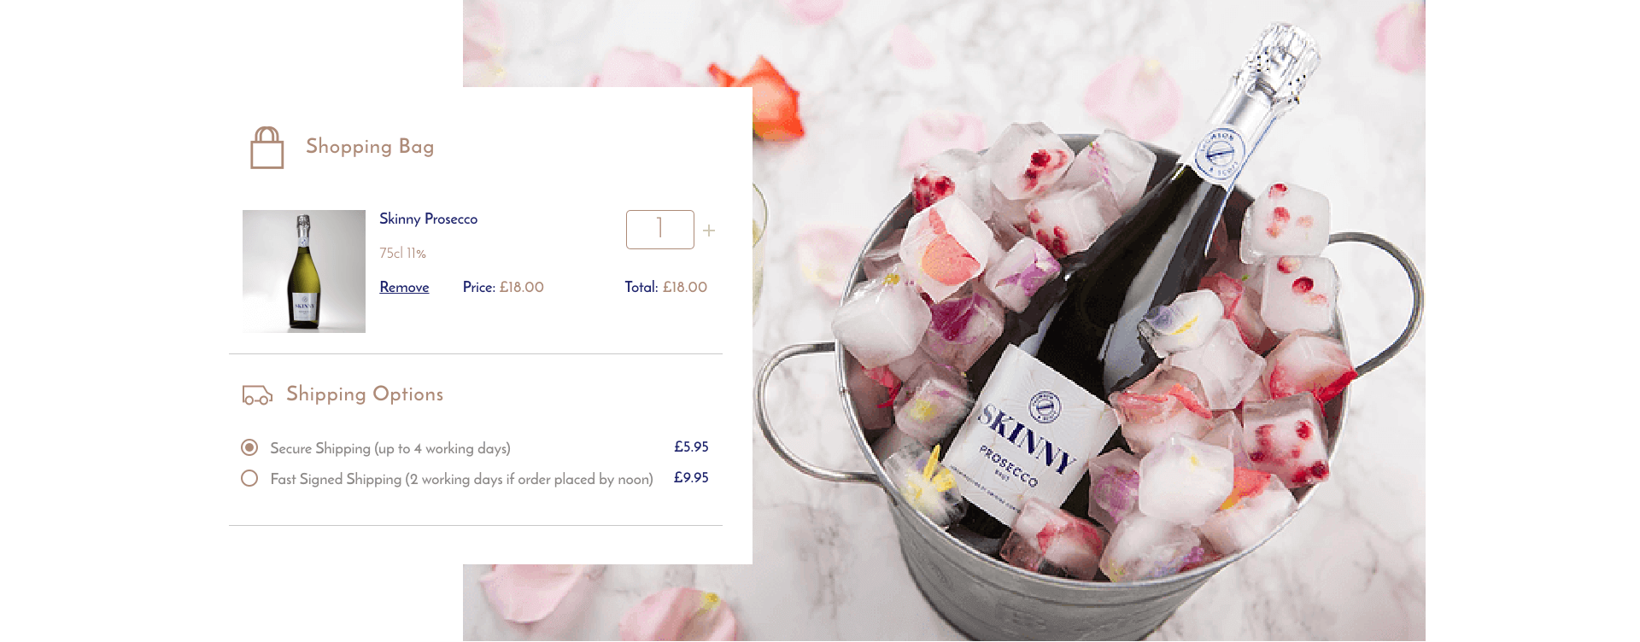Remove Skinny Prosecco from the bag

404,287
